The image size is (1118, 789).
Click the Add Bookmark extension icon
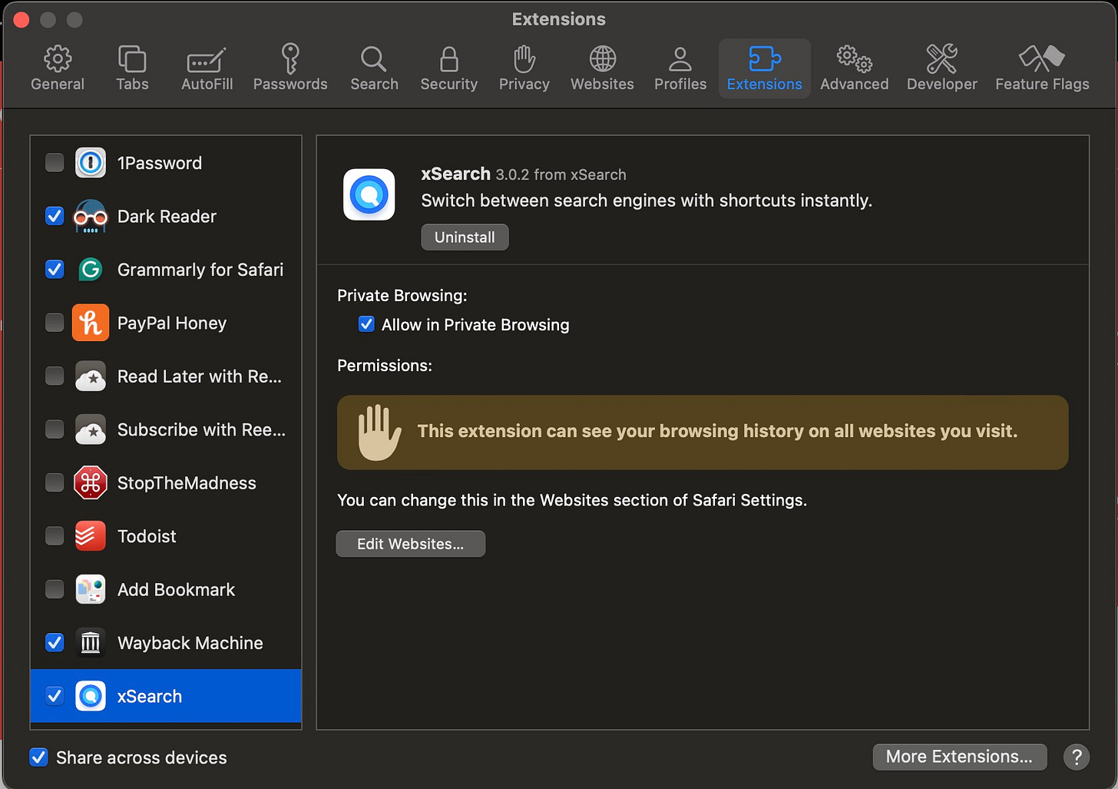click(x=91, y=589)
